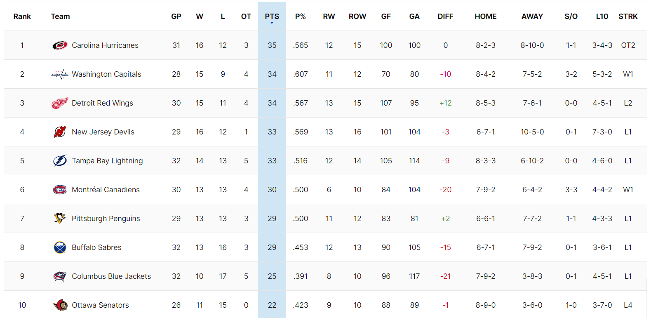Sort table by GP column
This screenshot has width=658, height=318.
pos(176,16)
